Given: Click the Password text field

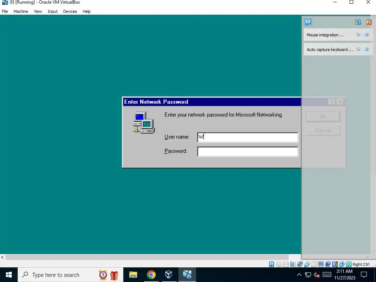Looking at the screenshot, I should click(248, 152).
